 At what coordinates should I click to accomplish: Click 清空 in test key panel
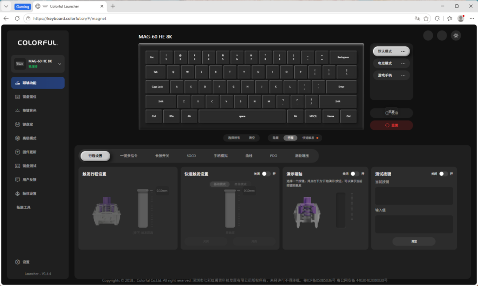coord(414,241)
